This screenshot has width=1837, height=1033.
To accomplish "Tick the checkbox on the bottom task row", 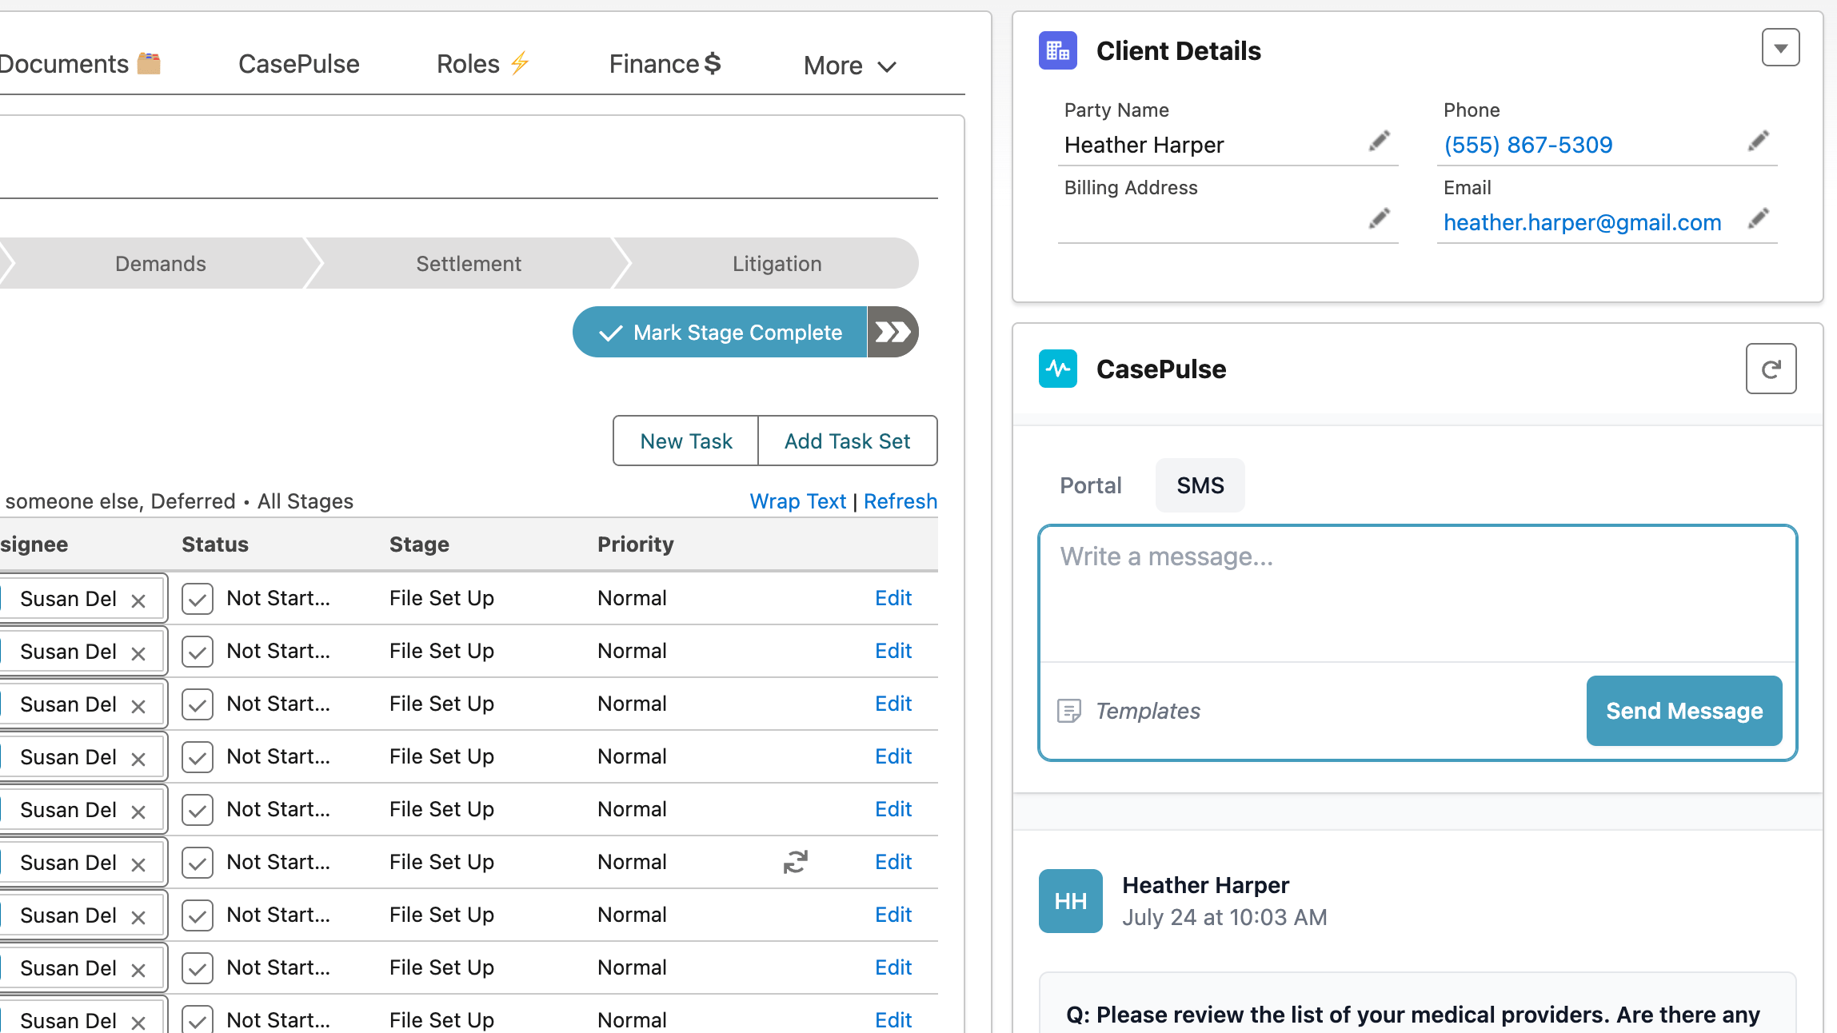I will (x=197, y=1019).
